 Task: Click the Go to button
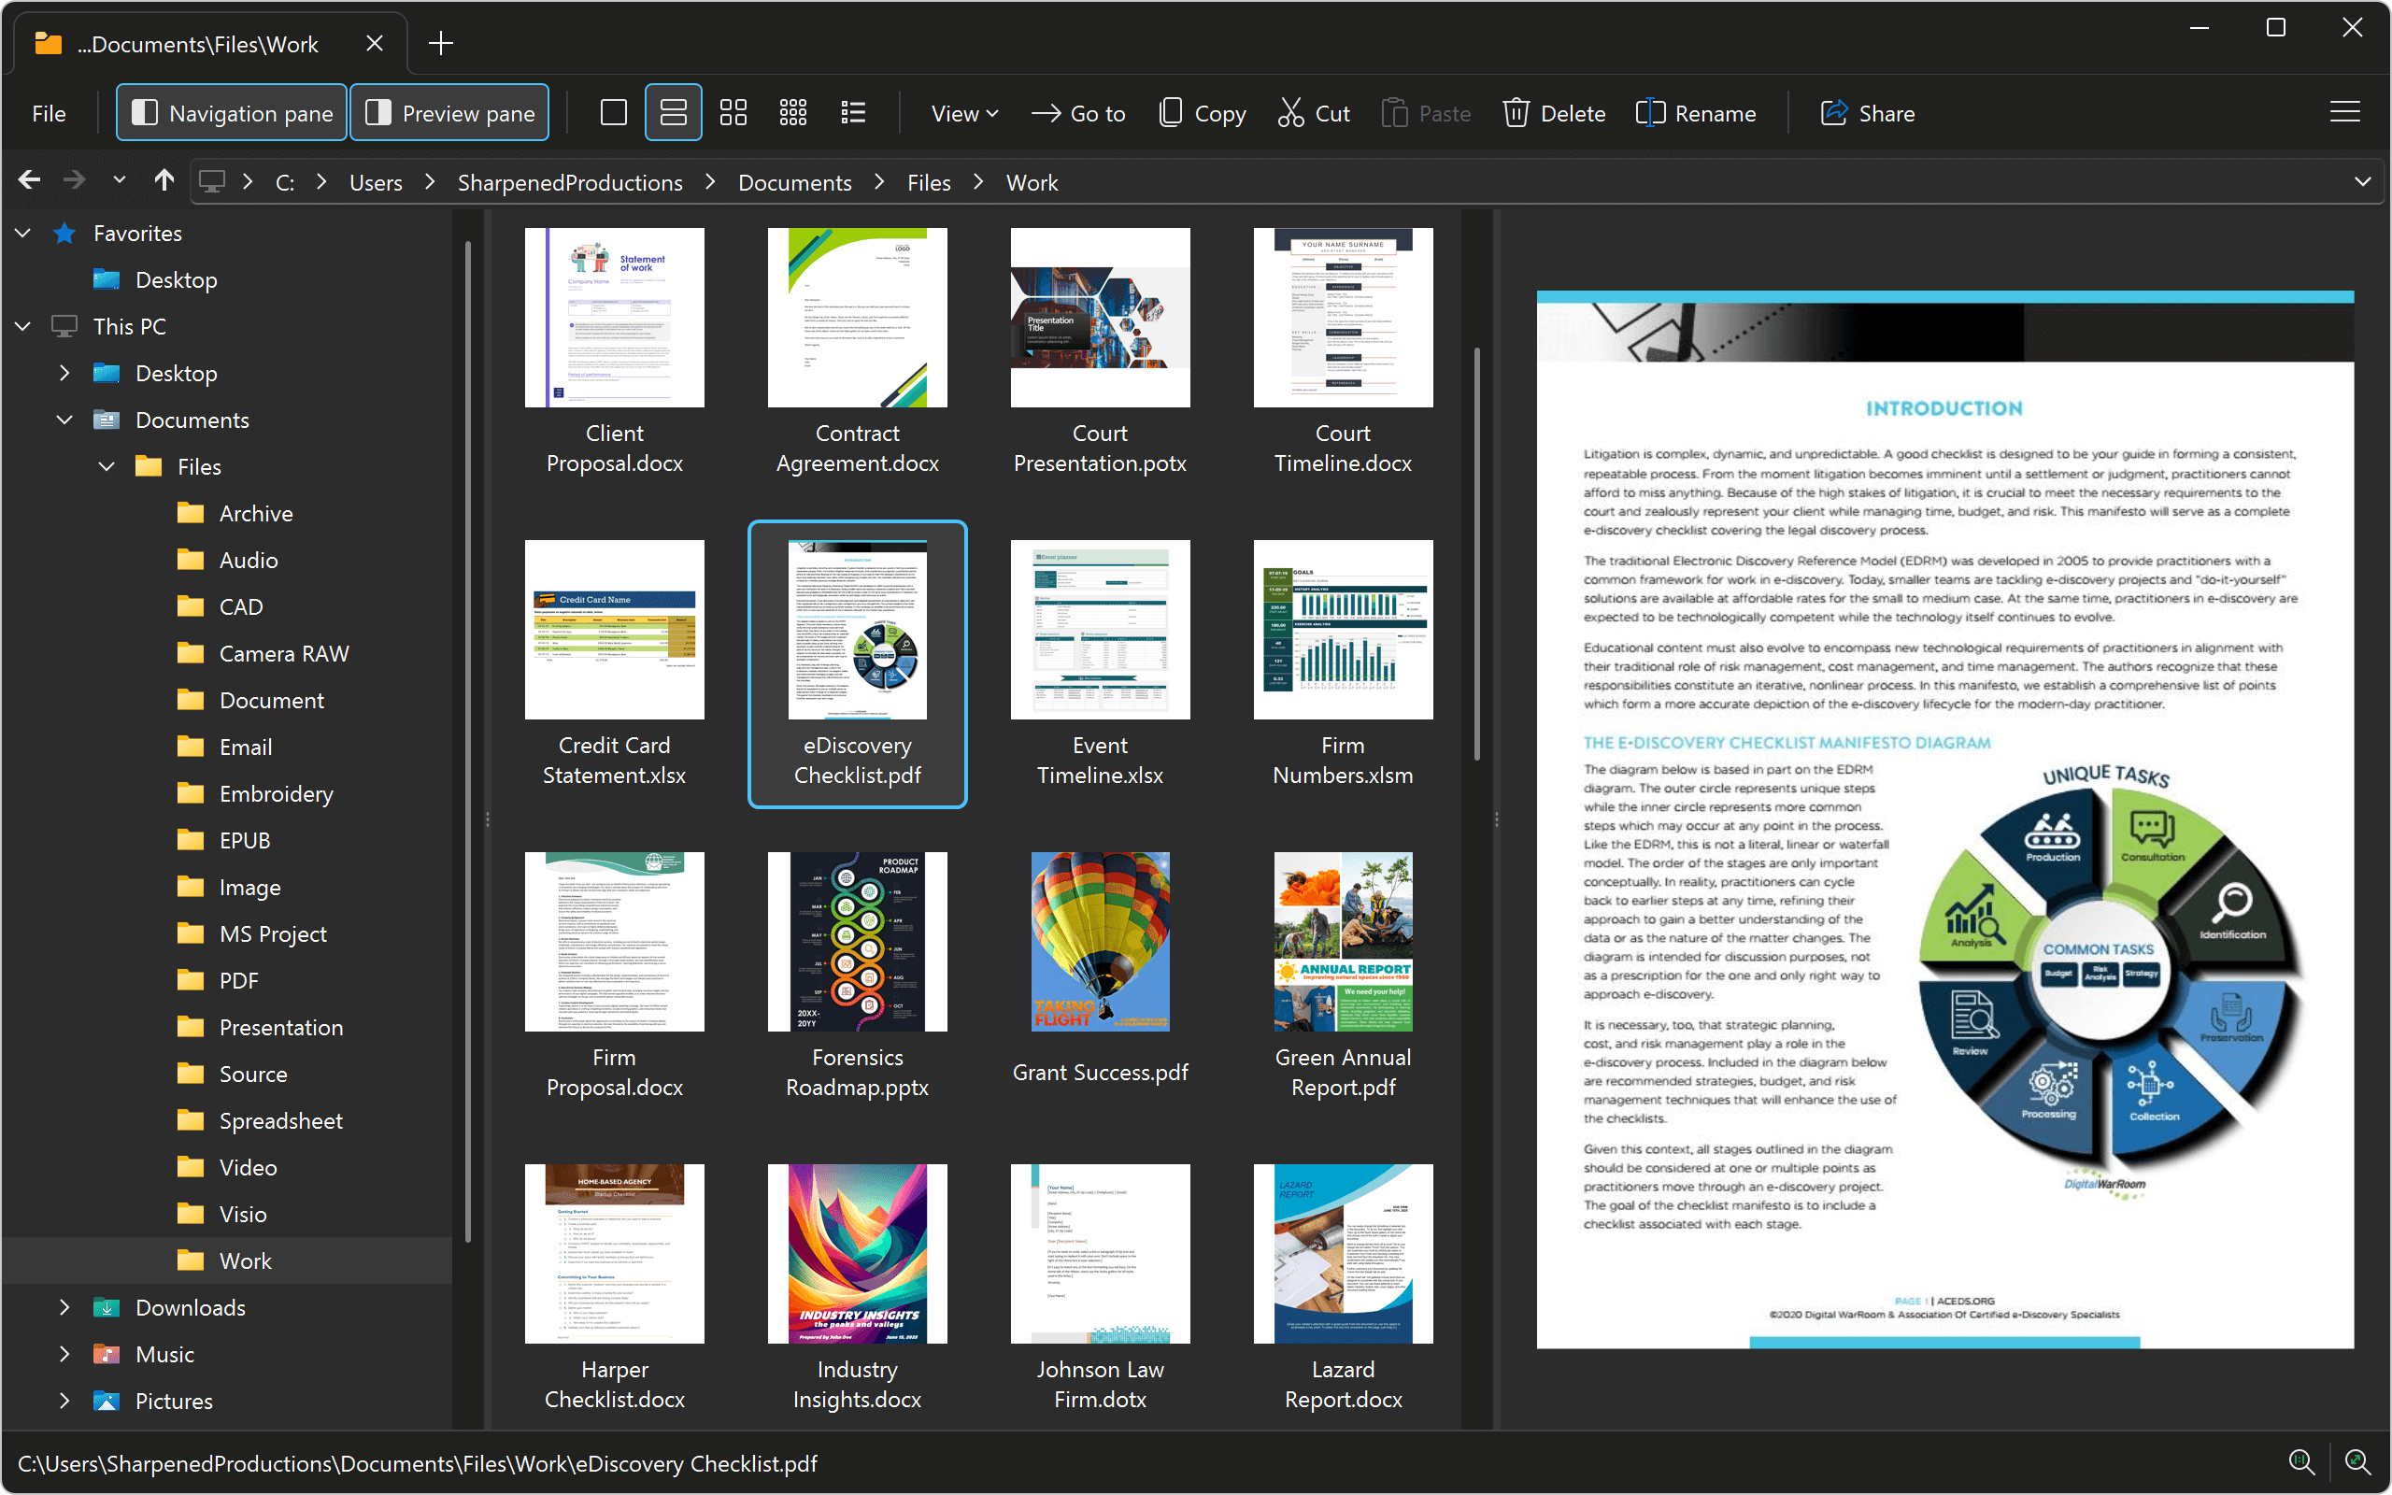tap(1078, 113)
